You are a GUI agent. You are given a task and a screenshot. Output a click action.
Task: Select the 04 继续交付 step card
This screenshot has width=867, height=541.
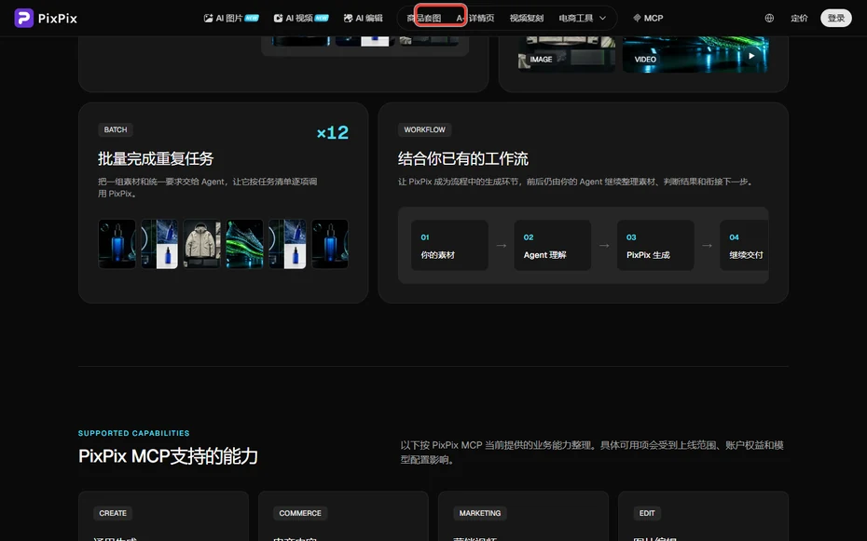click(744, 245)
